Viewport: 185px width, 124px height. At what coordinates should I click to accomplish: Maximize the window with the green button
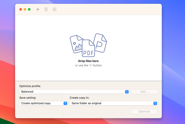tap(29, 9)
